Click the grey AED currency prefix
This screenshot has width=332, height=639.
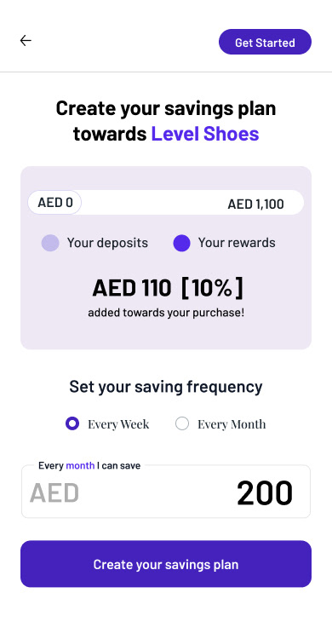tap(54, 492)
